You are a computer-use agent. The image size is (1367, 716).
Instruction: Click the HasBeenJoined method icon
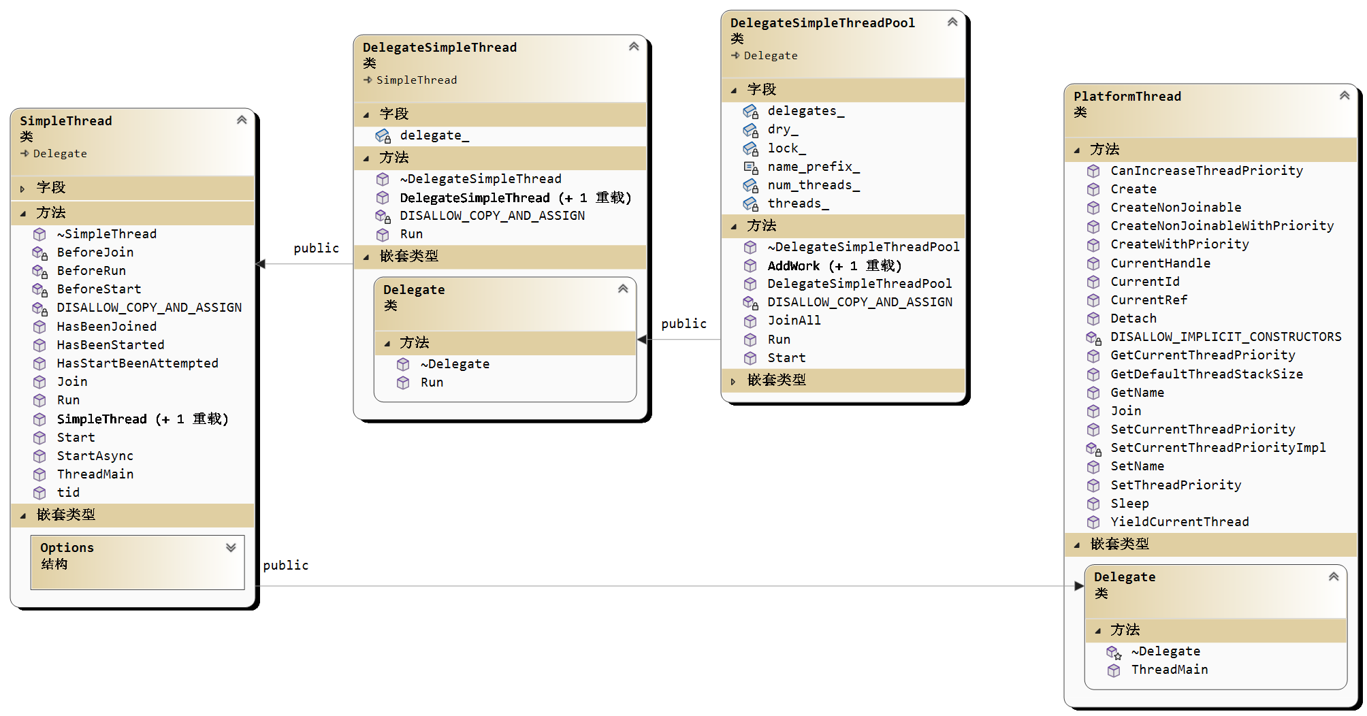40,327
